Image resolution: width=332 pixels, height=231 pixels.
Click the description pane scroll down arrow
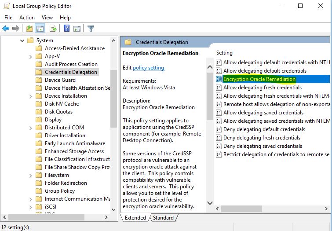coord(210,203)
